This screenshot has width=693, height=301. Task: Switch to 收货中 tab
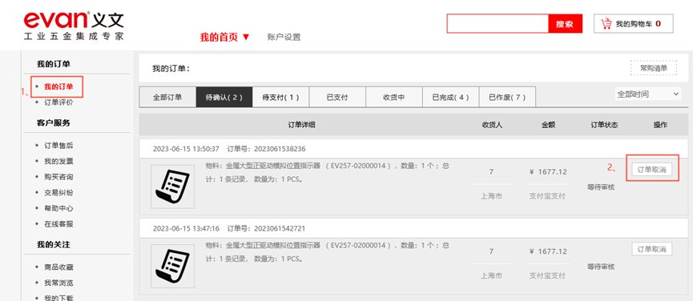click(x=394, y=97)
